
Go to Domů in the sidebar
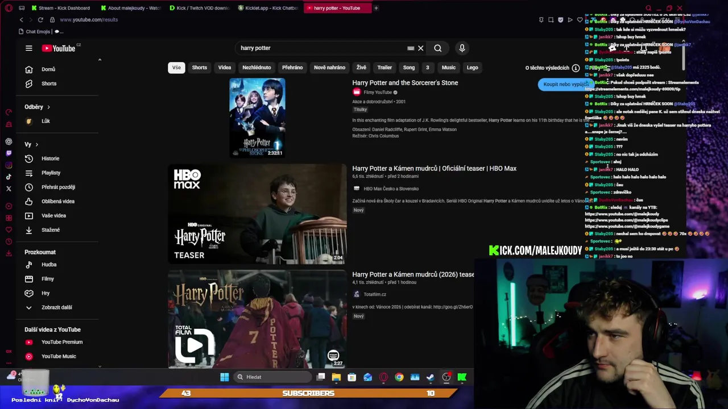pyautogui.click(x=48, y=69)
